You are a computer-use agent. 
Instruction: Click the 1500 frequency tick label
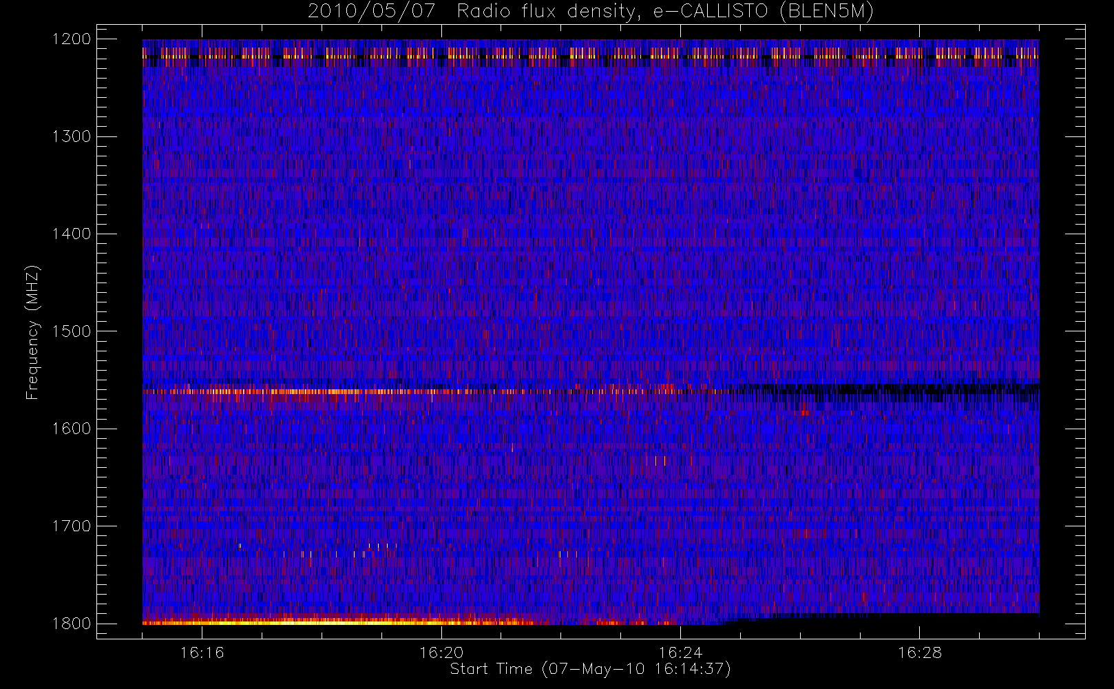pyautogui.click(x=72, y=331)
